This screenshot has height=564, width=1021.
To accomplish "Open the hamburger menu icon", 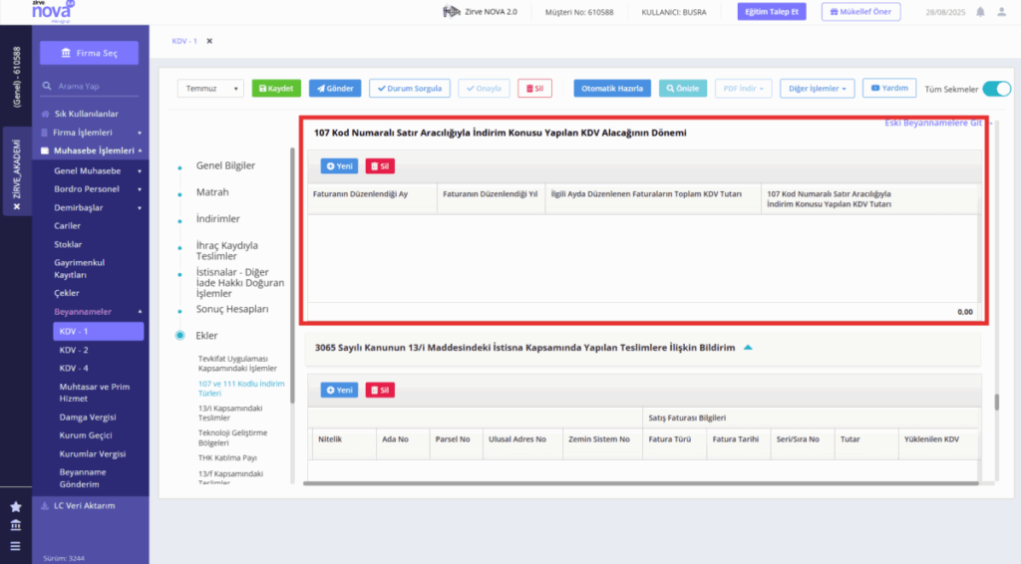I will [16, 546].
